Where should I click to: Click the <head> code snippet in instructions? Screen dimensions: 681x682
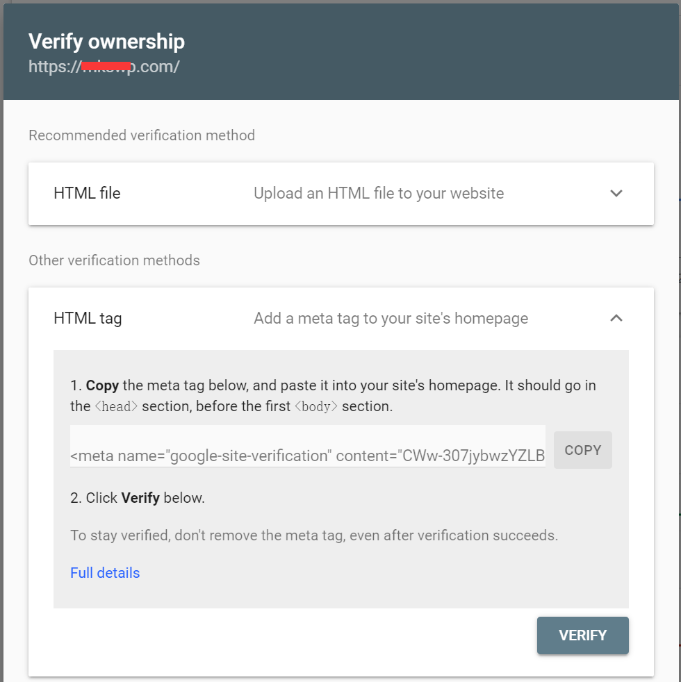click(x=116, y=407)
